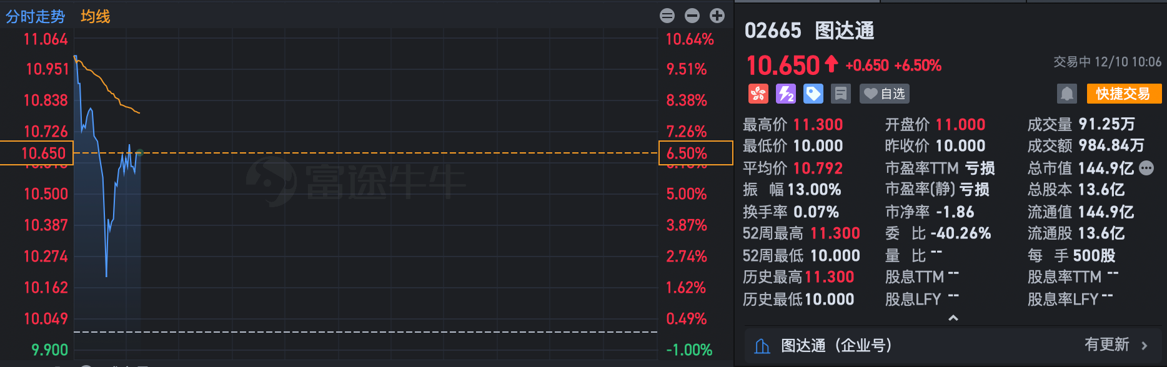This screenshot has height=367, width=1167.
Task: Click the enterprise account building icon
Action: [x=762, y=345]
